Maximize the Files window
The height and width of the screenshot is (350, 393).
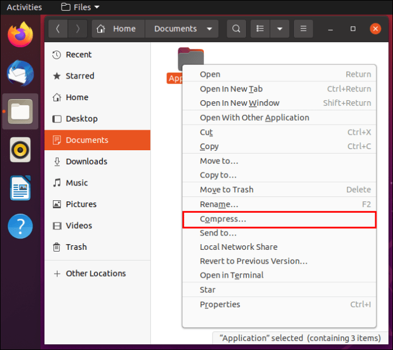click(x=353, y=29)
